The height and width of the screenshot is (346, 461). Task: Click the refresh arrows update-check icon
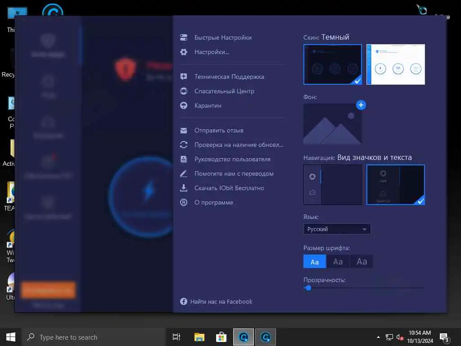(184, 145)
